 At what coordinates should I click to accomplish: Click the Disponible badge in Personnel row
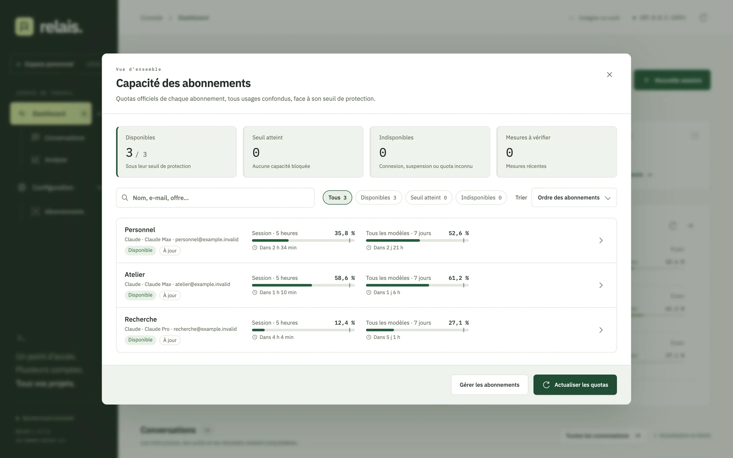[x=140, y=251]
